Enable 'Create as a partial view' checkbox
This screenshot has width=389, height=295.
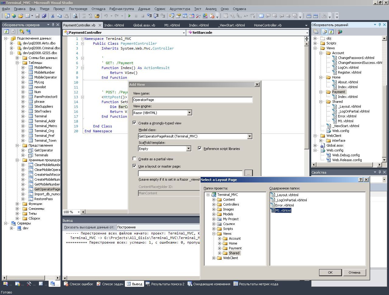[134, 159]
